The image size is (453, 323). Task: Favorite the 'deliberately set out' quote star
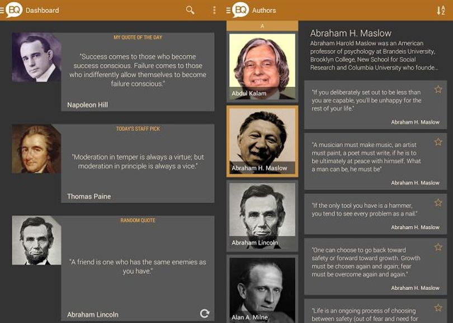pyautogui.click(x=438, y=89)
